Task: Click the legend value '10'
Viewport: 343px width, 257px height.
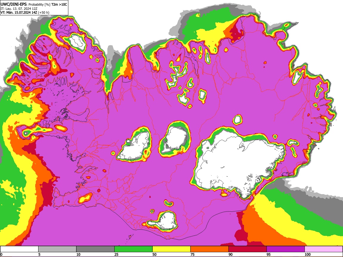Action: click(78, 254)
